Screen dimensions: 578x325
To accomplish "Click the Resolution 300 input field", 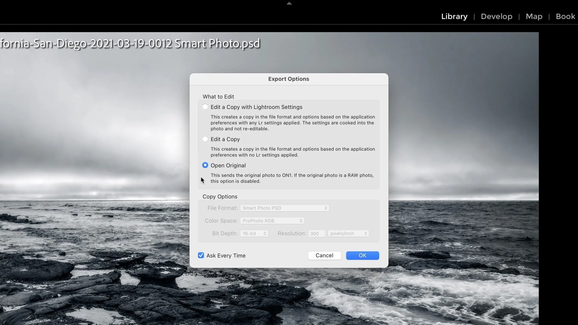I will click(x=316, y=234).
